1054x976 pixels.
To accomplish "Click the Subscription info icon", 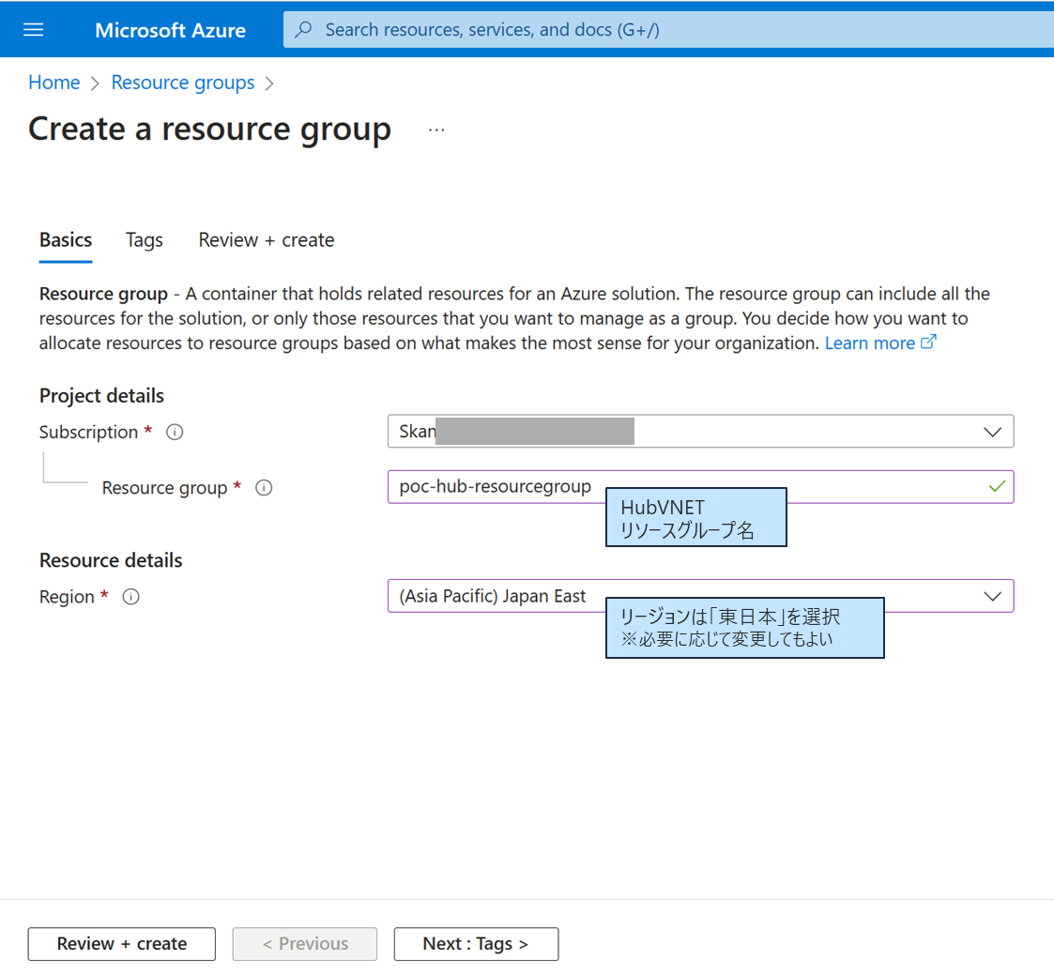I will click(175, 433).
